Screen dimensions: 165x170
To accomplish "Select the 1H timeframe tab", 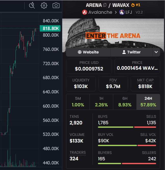I will tap(101, 102).
